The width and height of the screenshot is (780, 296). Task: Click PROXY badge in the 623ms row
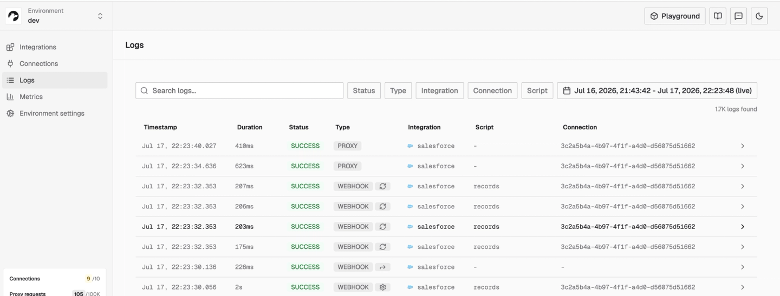point(347,166)
